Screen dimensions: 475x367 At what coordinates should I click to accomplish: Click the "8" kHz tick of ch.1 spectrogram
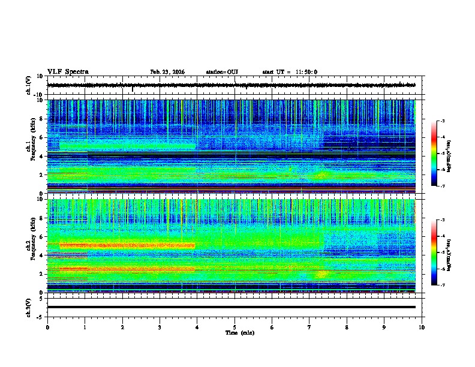(41, 119)
